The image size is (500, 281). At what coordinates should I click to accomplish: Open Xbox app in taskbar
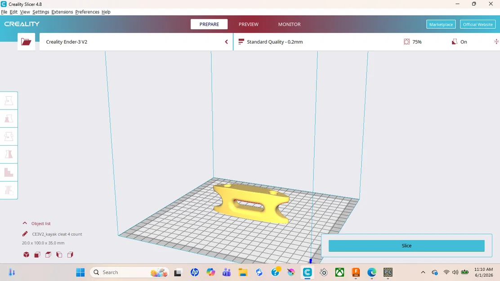click(339, 272)
